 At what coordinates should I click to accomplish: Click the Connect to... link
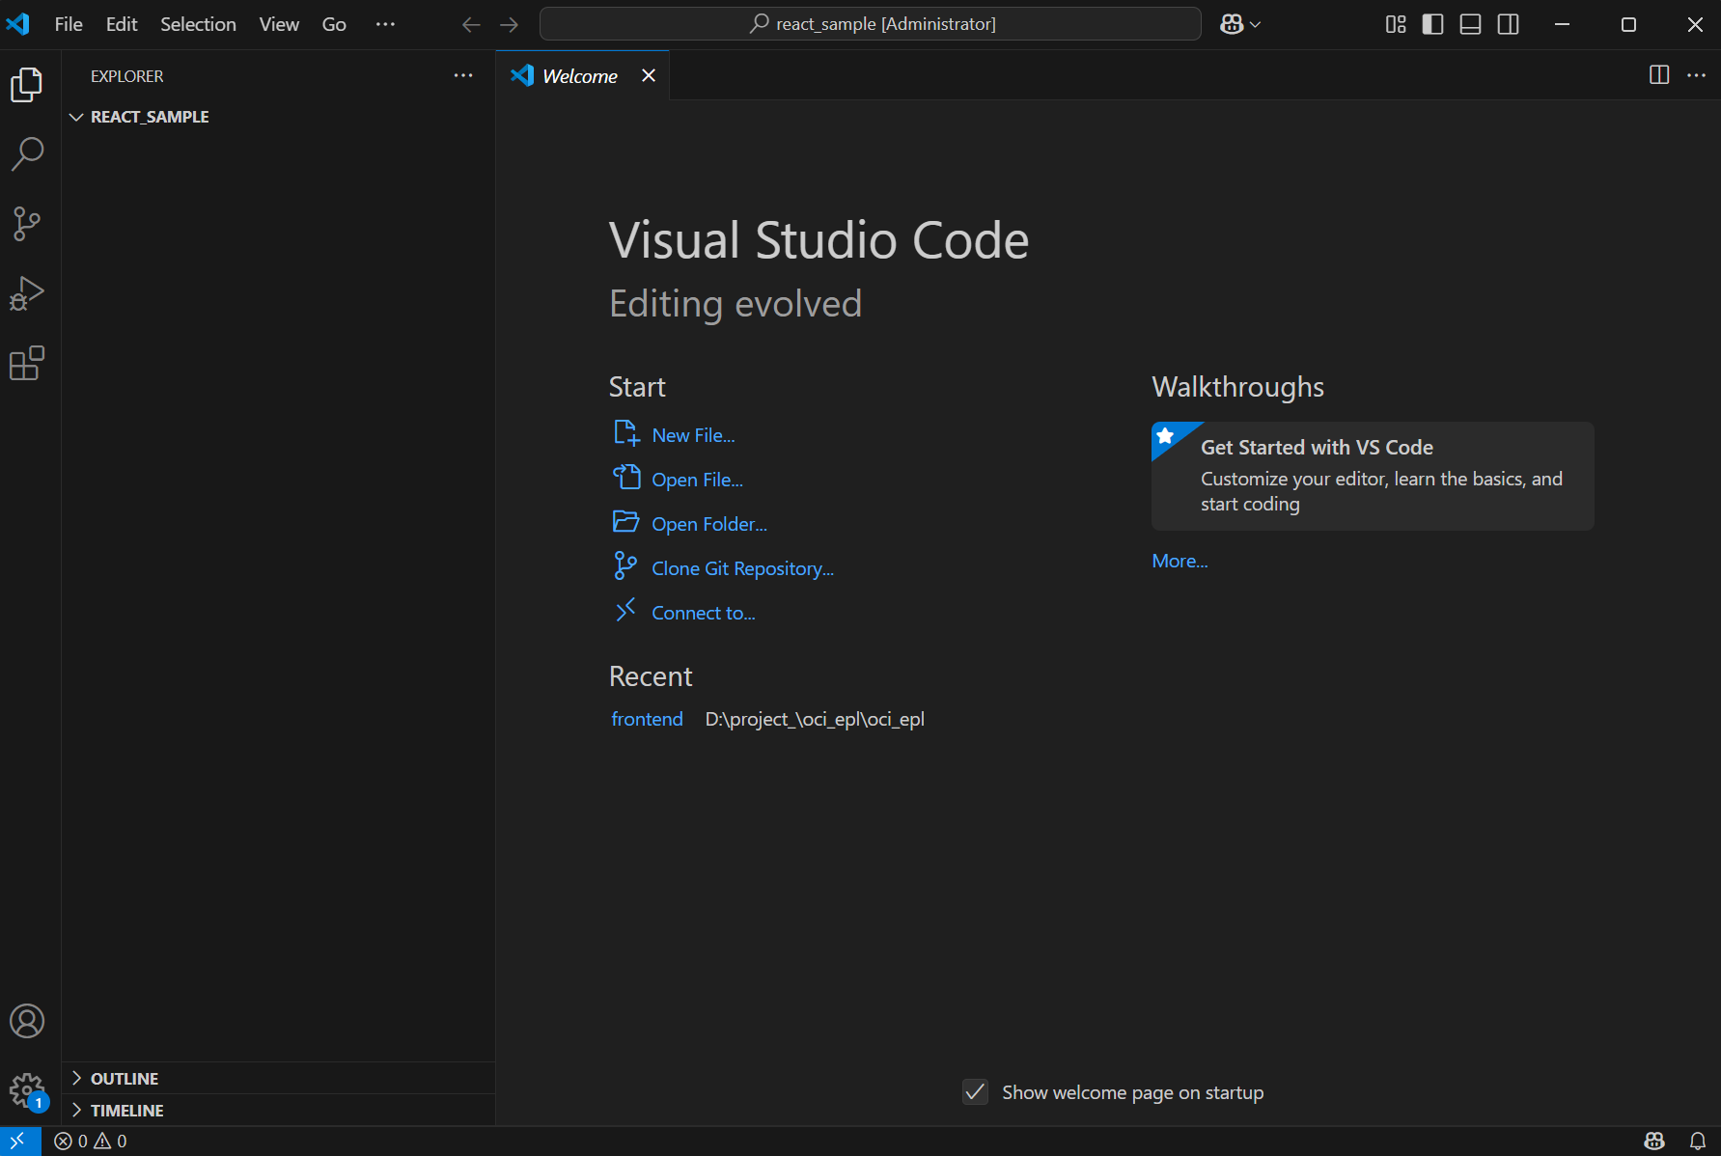pos(704,613)
